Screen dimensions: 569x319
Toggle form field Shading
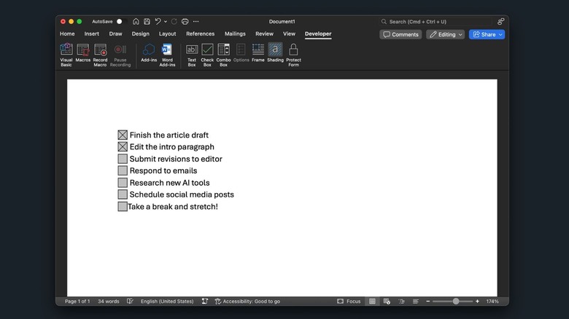(275, 50)
